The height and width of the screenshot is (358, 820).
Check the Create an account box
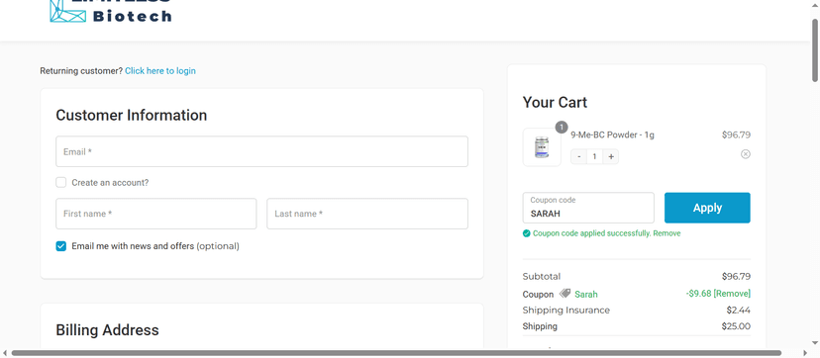click(61, 183)
